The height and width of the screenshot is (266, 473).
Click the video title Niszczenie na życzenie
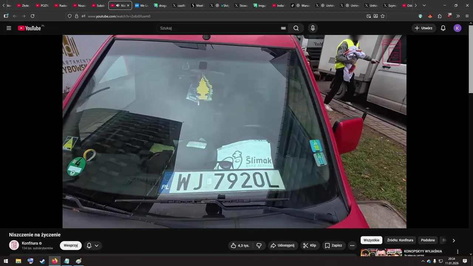(35, 235)
